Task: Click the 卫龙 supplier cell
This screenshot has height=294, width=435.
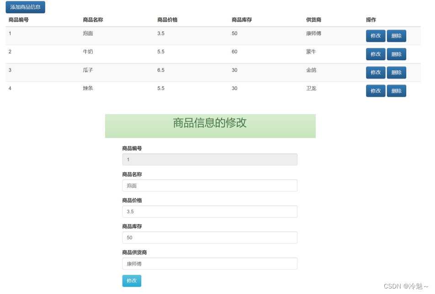Action: (x=311, y=88)
